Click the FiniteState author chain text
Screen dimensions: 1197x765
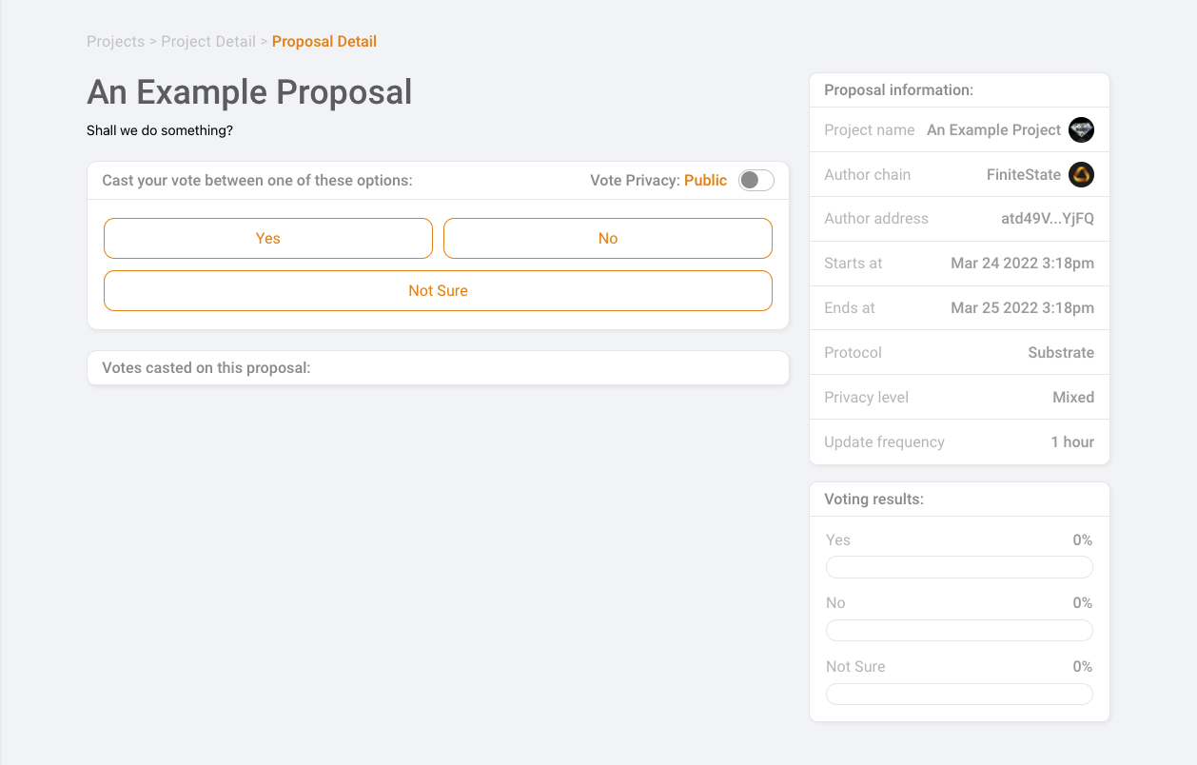(1024, 175)
